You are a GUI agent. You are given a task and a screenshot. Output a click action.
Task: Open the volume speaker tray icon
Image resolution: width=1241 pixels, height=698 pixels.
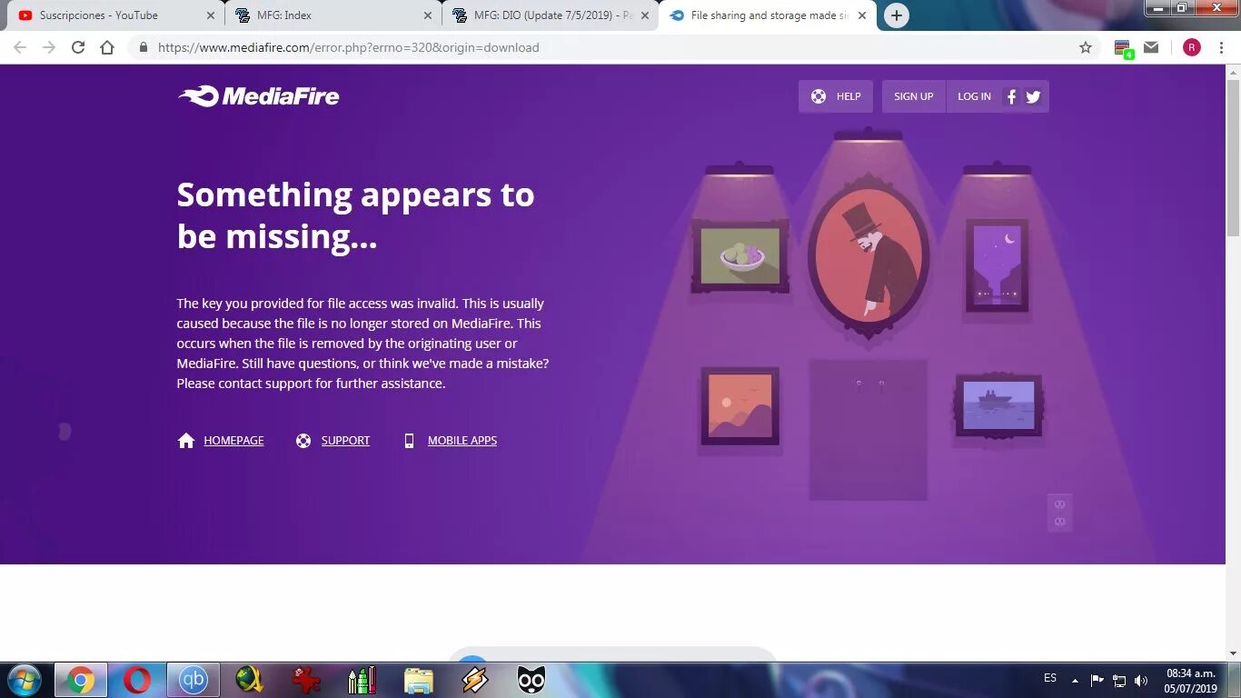tap(1141, 680)
